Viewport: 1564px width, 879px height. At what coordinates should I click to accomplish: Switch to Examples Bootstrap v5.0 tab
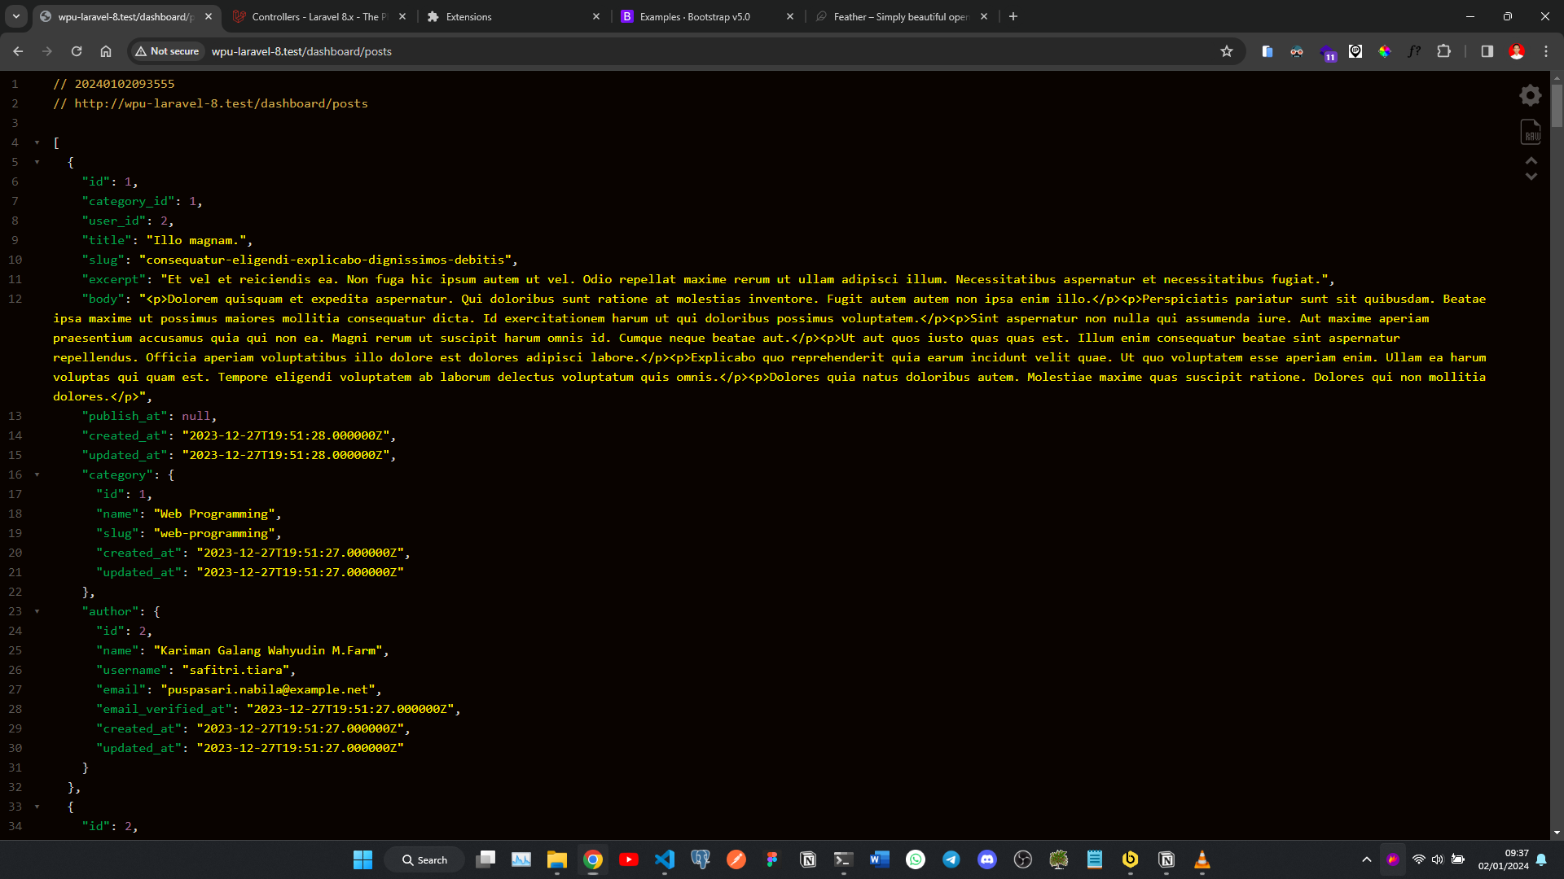695,16
